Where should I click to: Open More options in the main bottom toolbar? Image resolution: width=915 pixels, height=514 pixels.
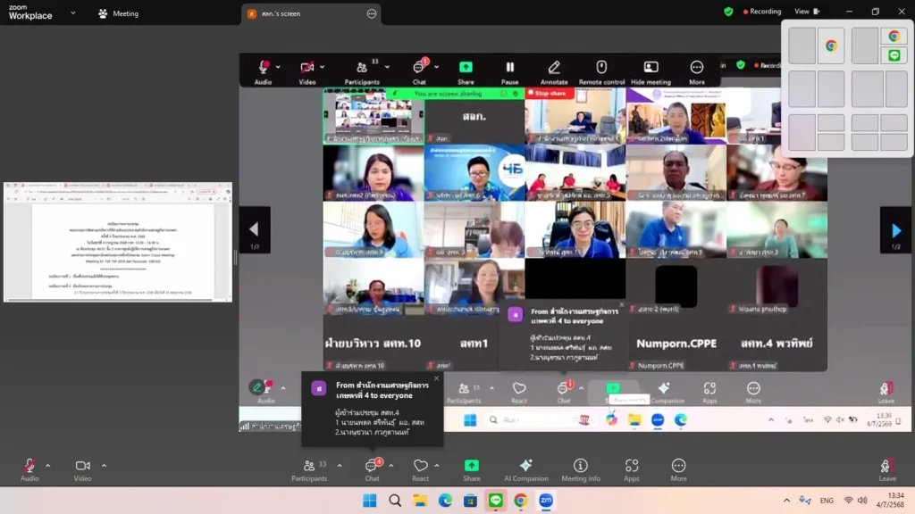click(x=678, y=469)
